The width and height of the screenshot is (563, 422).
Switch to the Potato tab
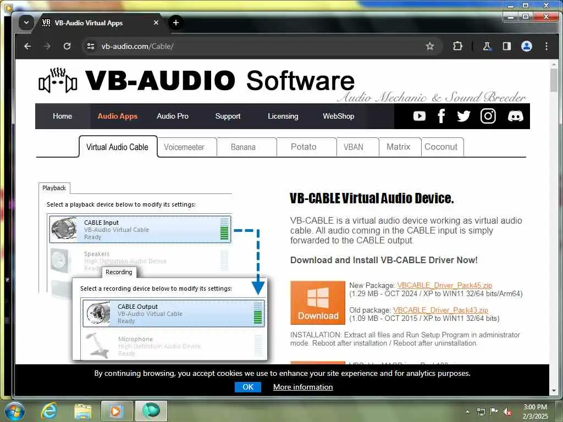[306, 147]
